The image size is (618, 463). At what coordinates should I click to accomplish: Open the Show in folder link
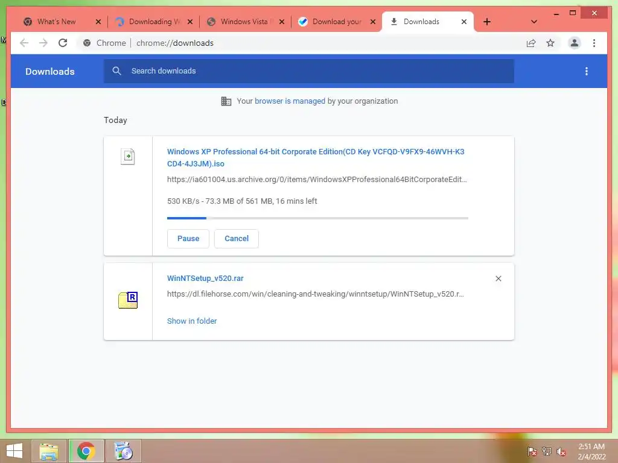click(192, 321)
